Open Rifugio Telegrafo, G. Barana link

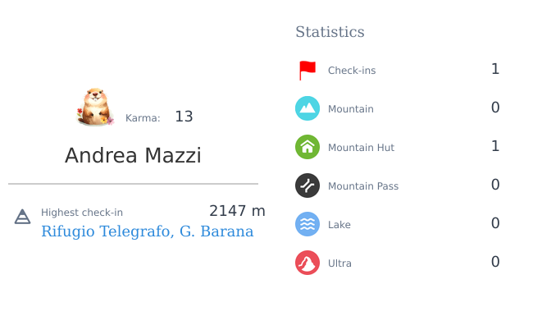pyautogui.click(x=147, y=231)
